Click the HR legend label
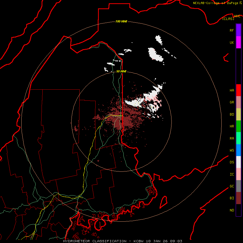Image resolution: width=243 pixels, height=243 pixels. [x=232, y=126]
